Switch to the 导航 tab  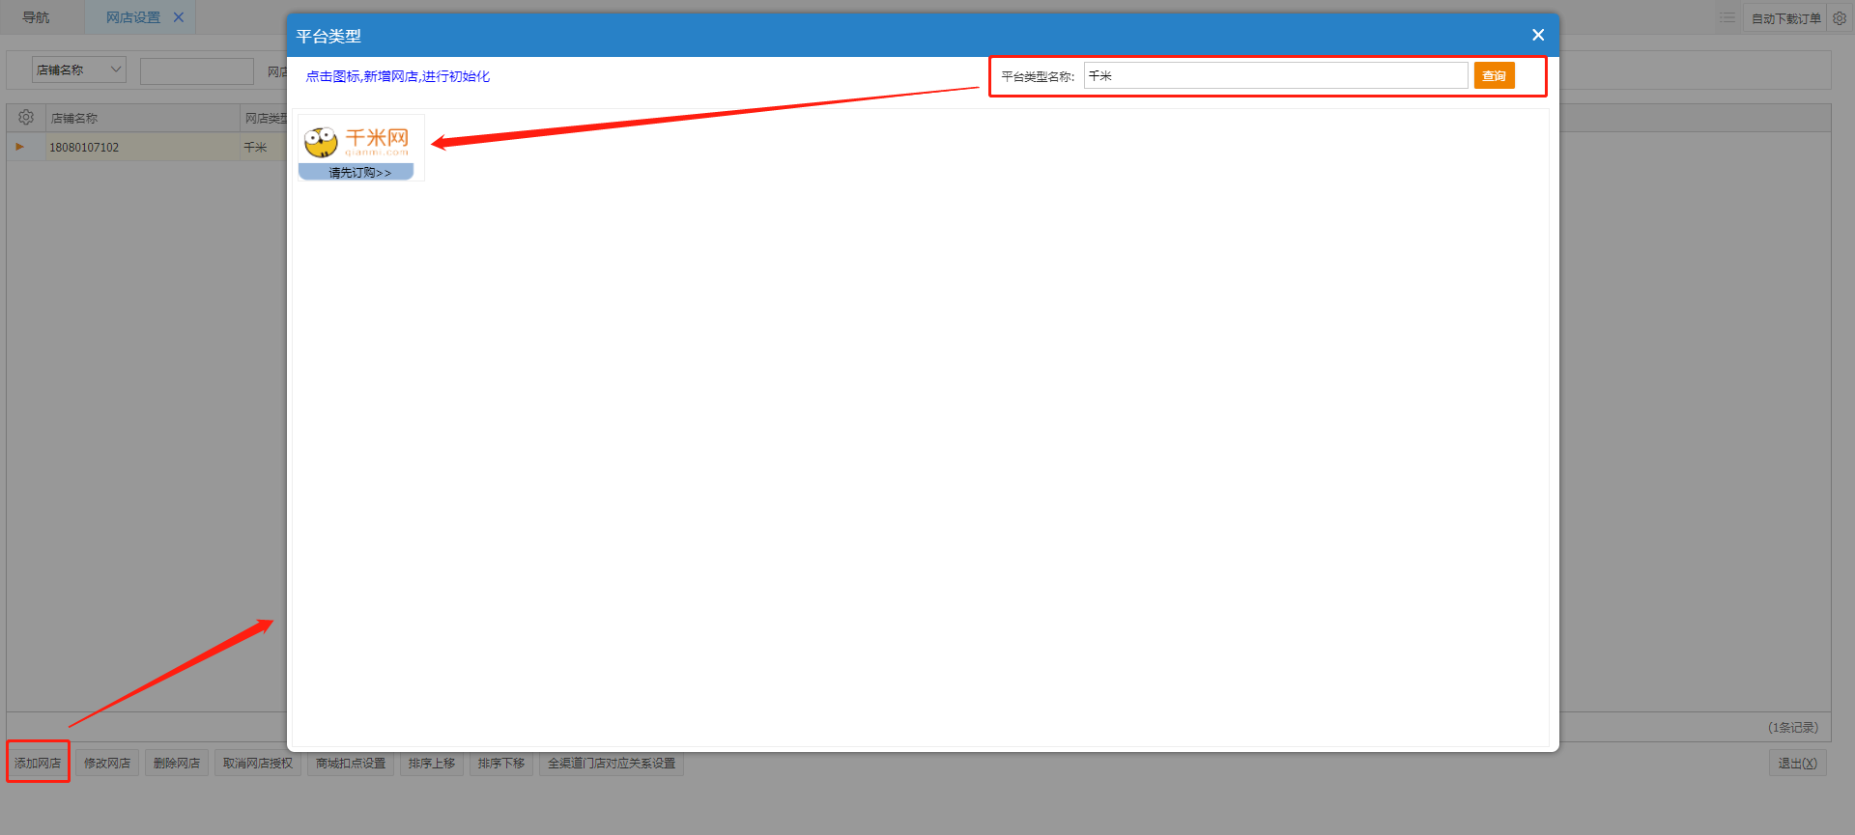(36, 17)
